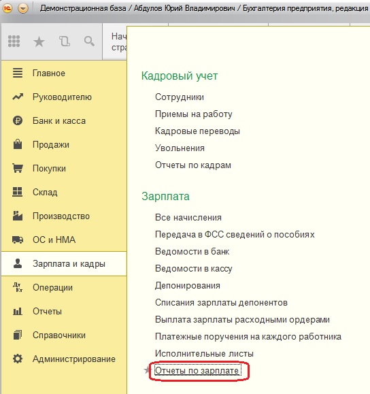This screenshot has height=394, width=370.
Task: Expand the orange main menu dropdown arrow
Action: [x=23, y=9]
